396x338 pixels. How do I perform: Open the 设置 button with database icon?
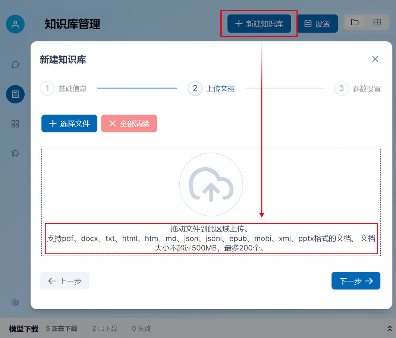[317, 23]
